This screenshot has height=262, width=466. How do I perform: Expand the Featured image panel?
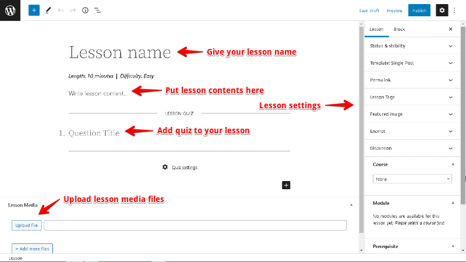pyautogui.click(x=412, y=114)
